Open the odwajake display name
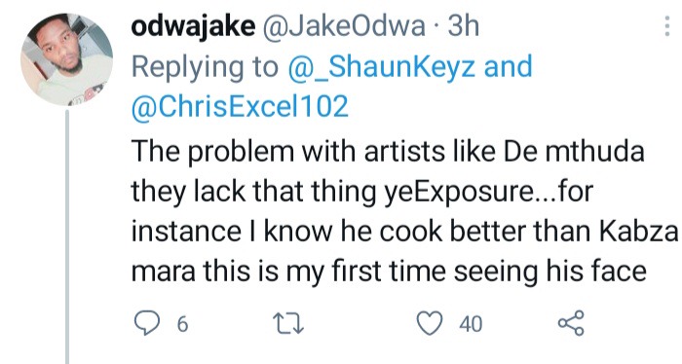 tap(193, 26)
